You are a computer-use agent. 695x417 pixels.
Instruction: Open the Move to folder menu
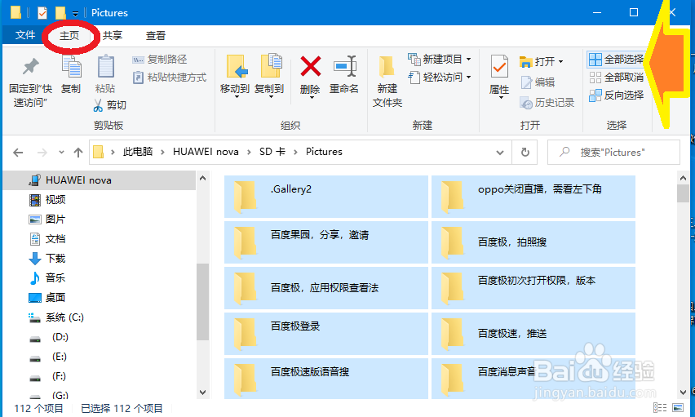pyautogui.click(x=235, y=77)
